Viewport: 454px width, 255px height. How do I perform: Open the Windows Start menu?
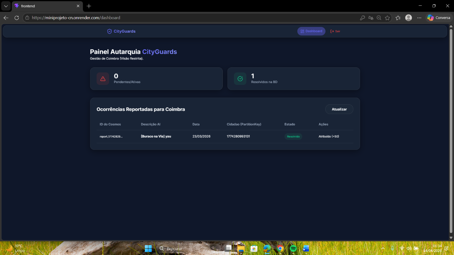point(148,248)
